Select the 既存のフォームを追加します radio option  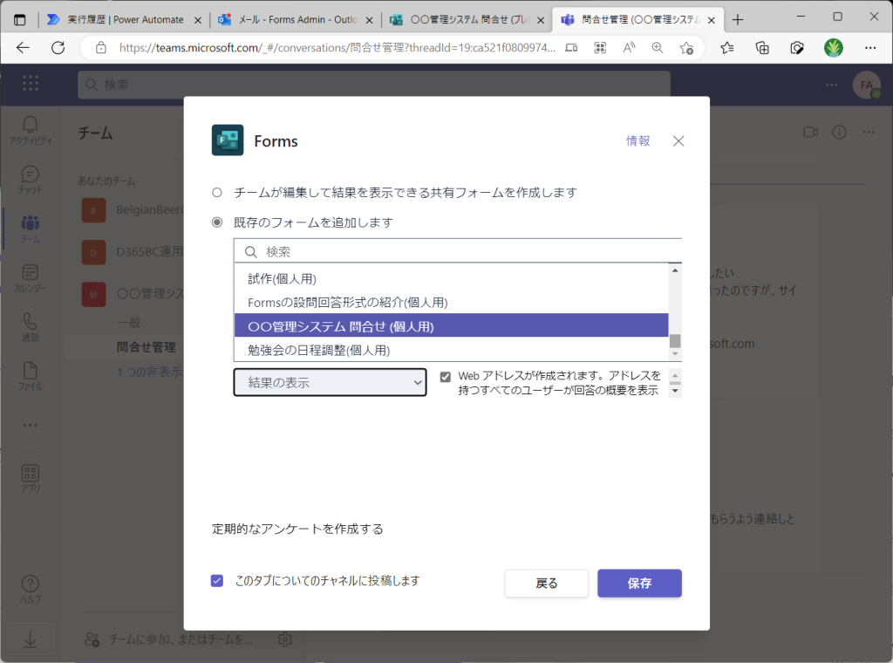217,222
